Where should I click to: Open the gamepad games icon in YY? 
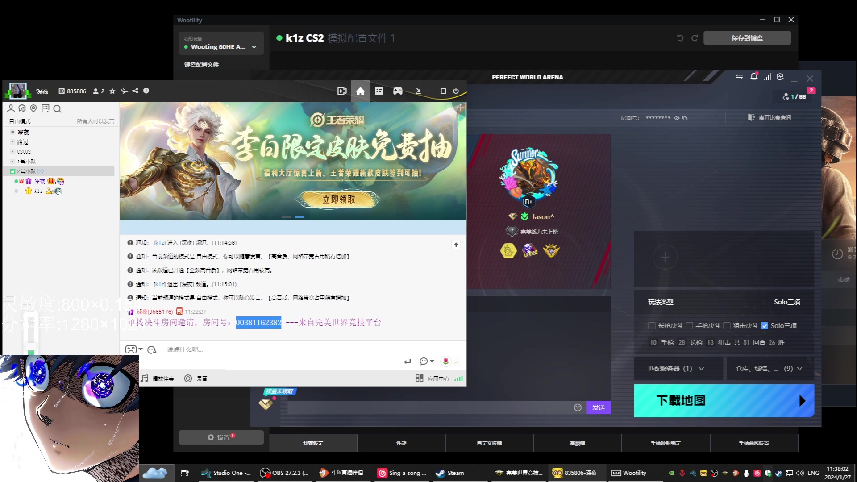point(398,91)
